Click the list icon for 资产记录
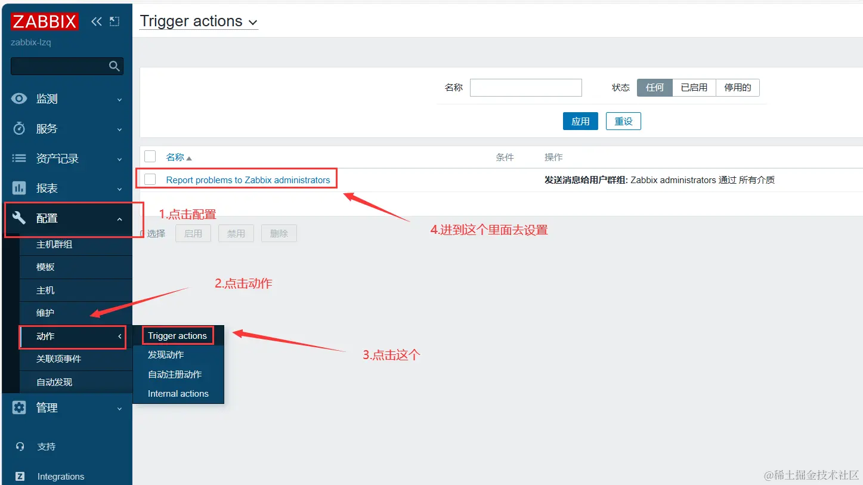 click(x=19, y=158)
